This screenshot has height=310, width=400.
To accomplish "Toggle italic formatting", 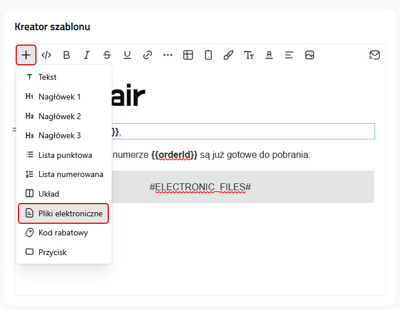I will pyautogui.click(x=87, y=55).
